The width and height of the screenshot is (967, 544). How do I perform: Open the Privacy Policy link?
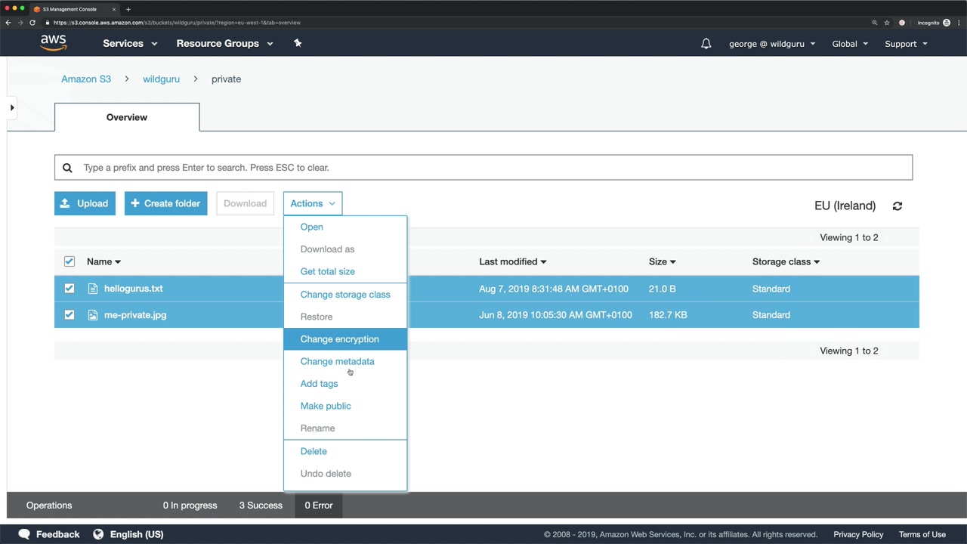[858, 534]
